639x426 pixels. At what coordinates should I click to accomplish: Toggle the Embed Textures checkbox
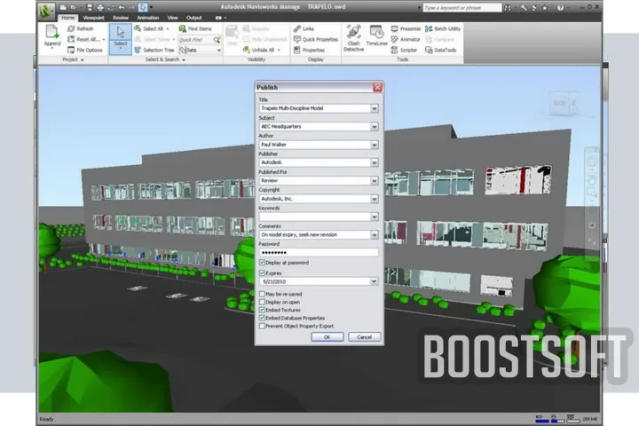(261, 310)
